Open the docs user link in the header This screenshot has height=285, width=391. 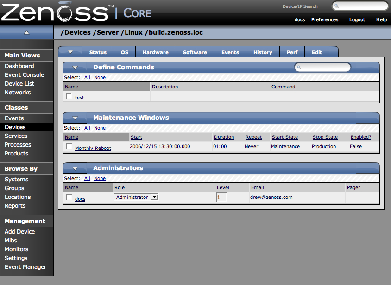(x=300, y=19)
